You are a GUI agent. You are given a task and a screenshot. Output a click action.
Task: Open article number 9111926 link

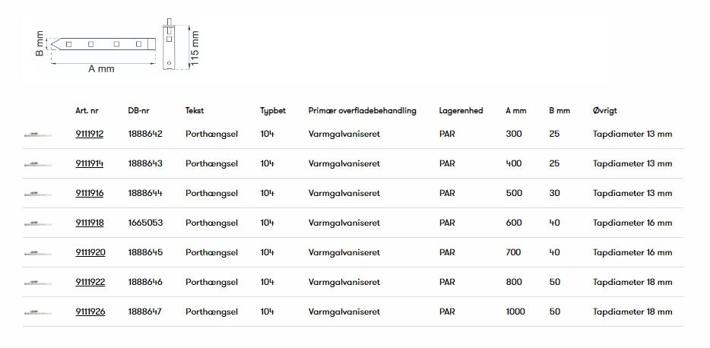pos(90,312)
